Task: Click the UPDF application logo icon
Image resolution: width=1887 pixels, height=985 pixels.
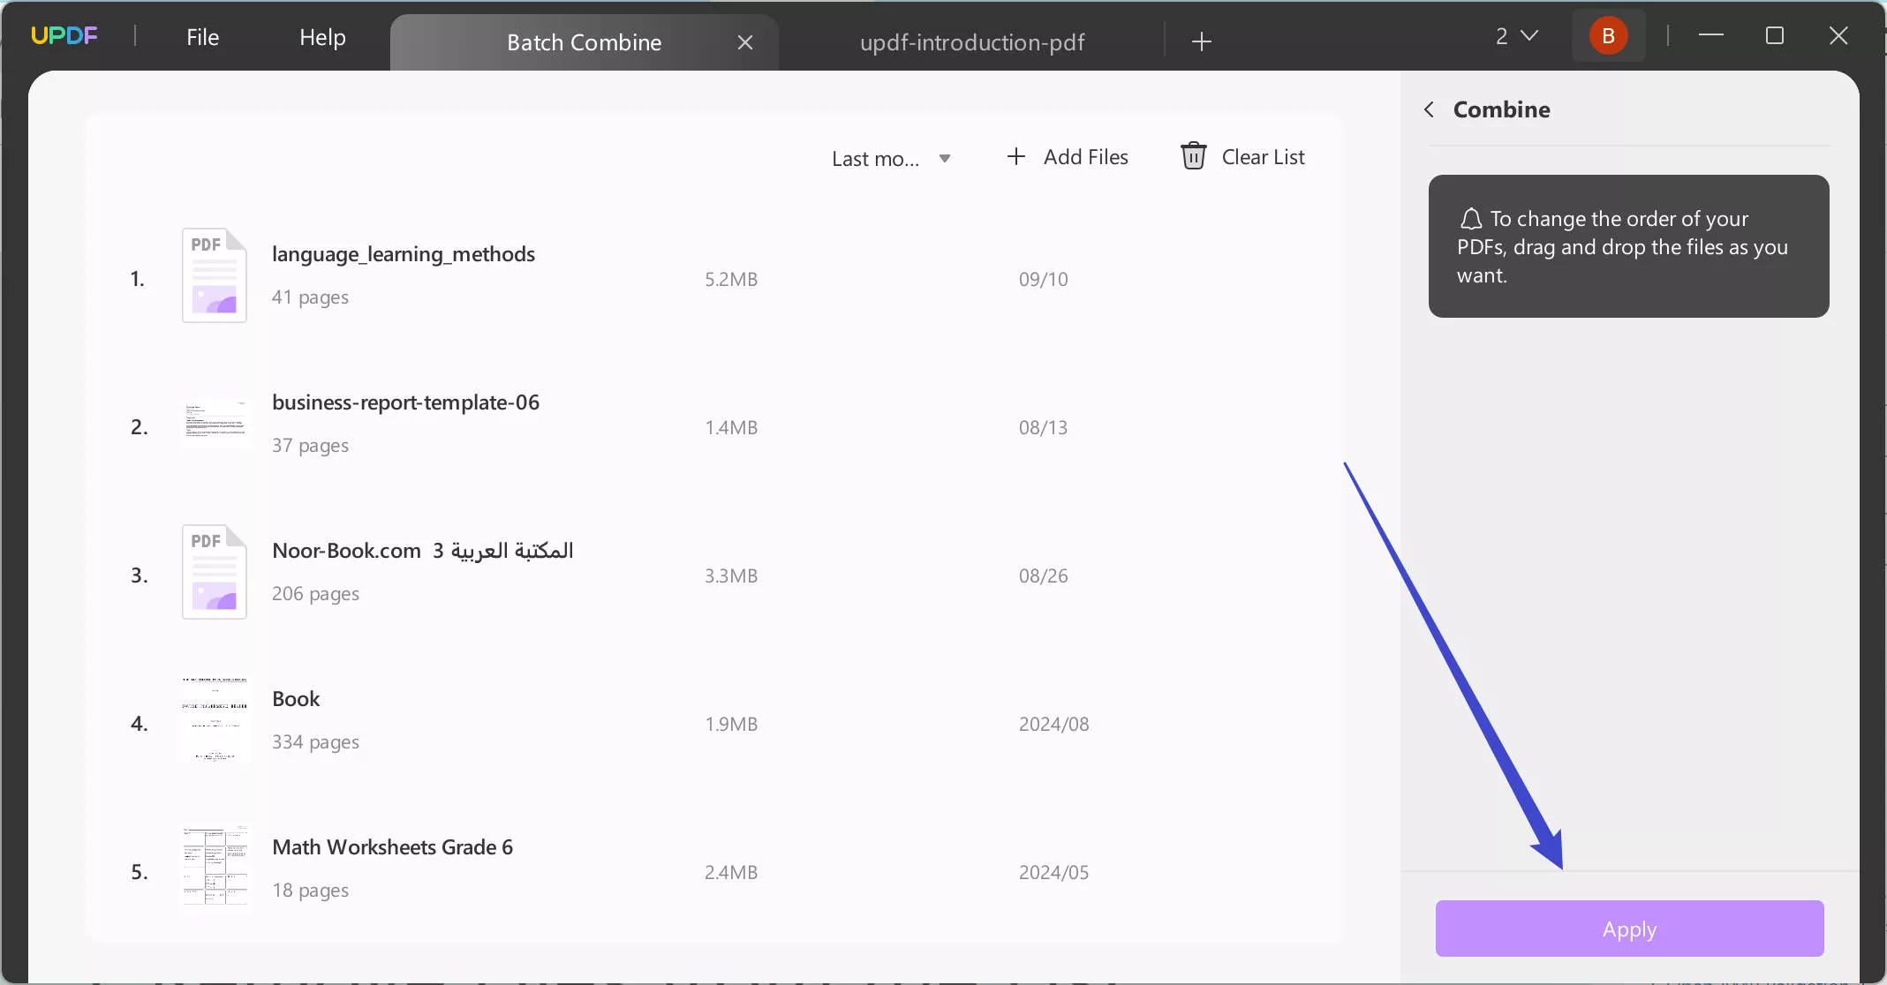Action: tap(64, 36)
